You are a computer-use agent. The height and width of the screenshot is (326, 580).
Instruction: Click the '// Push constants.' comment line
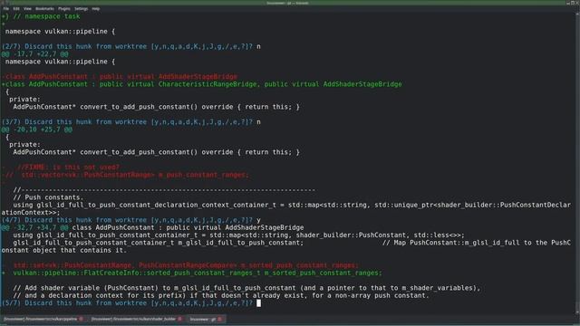[x=48, y=197]
